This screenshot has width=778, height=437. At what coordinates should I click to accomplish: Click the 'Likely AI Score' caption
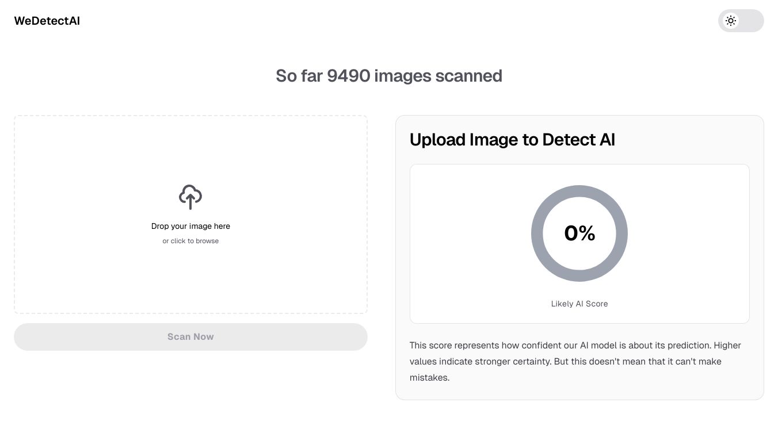579,304
